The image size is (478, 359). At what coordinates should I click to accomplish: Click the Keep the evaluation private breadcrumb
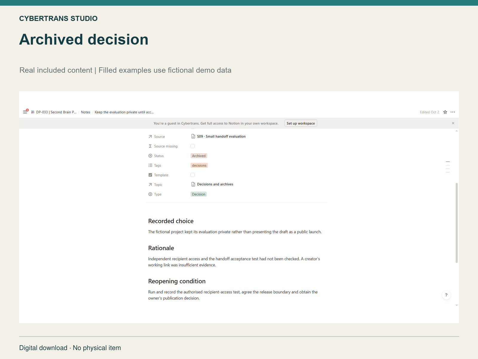pyautogui.click(x=124, y=112)
